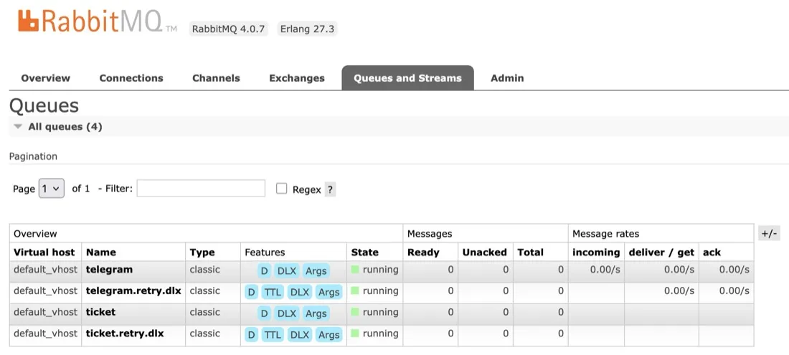Viewport: 789px width, 355px height.
Task: Sort queues by Name column header
Action: (100, 252)
